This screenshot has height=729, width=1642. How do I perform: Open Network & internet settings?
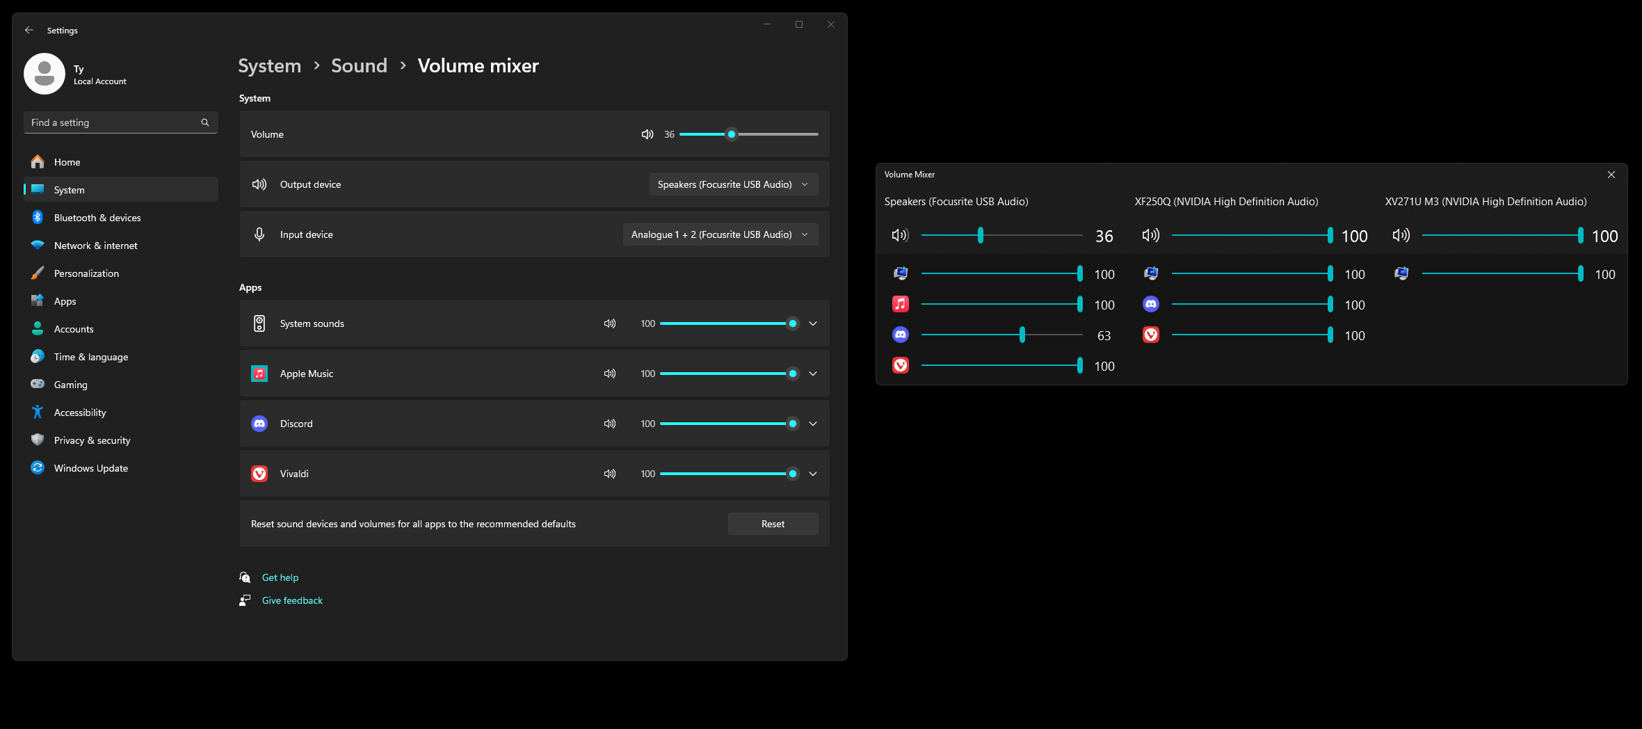point(121,246)
